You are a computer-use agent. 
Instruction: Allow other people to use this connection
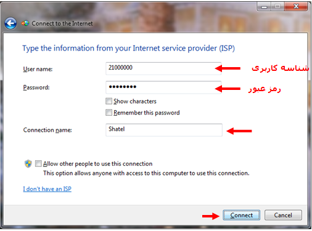pyautogui.click(x=38, y=164)
